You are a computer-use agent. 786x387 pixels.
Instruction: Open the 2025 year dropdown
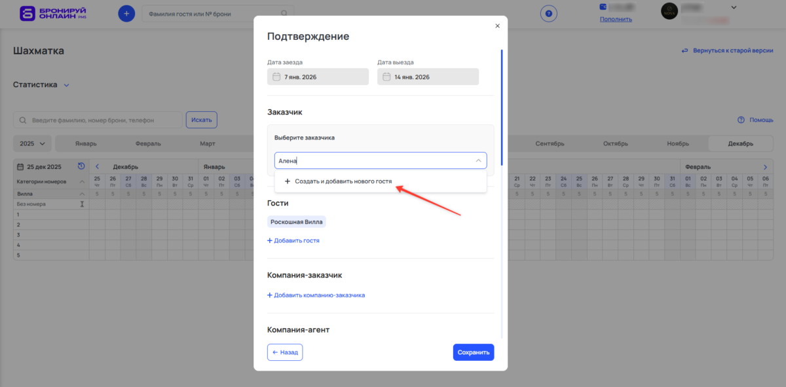tap(31, 143)
